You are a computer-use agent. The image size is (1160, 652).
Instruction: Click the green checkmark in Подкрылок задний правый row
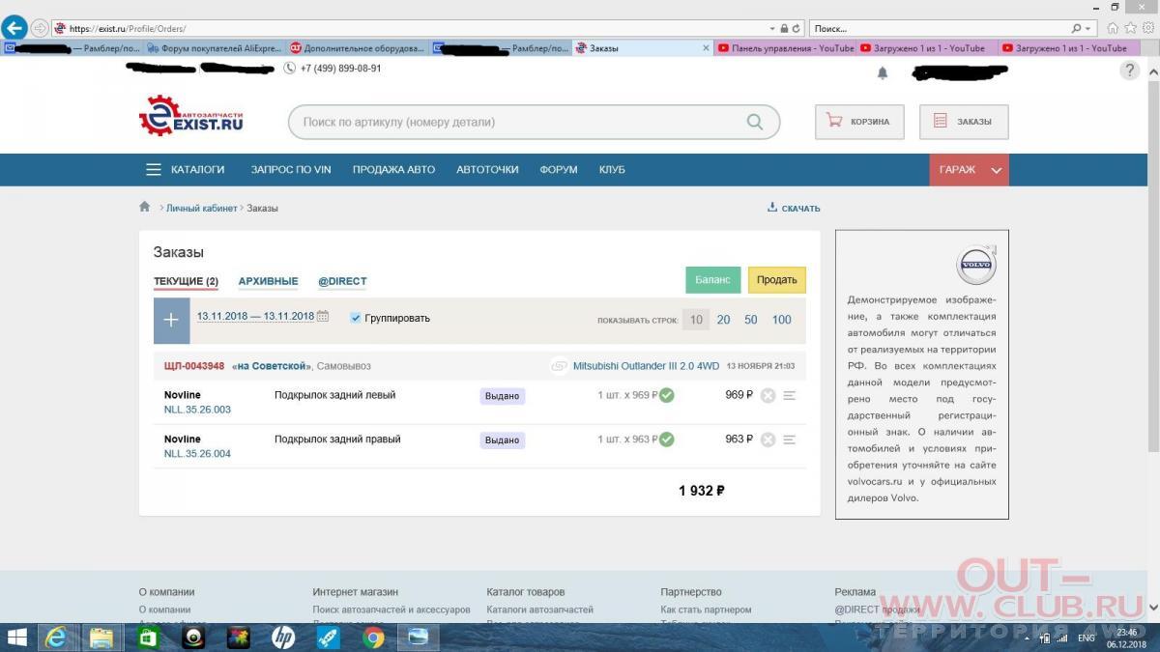coord(666,439)
